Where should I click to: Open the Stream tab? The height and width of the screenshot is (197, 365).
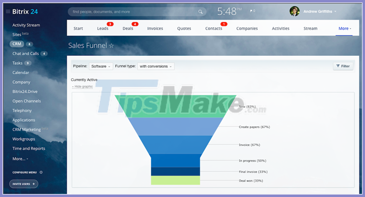point(310,29)
